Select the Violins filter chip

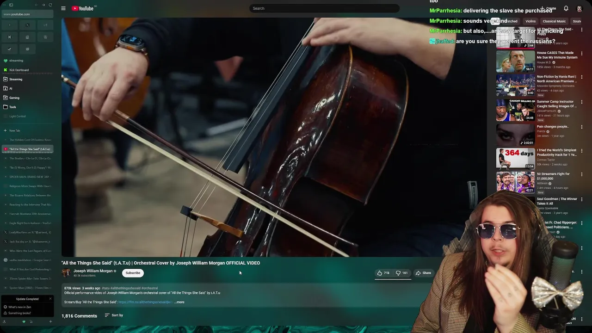530,21
